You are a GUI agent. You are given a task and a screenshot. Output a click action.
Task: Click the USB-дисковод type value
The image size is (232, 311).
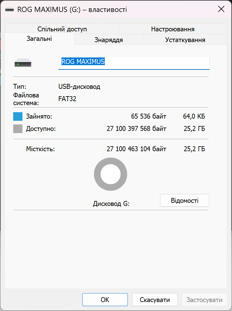click(x=79, y=87)
